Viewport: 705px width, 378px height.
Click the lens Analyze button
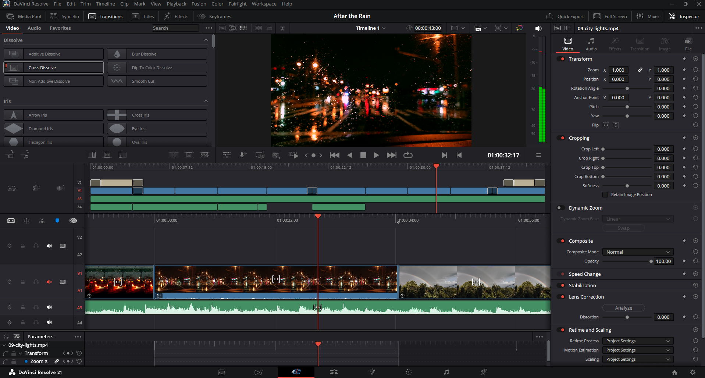[x=624, y=308]
